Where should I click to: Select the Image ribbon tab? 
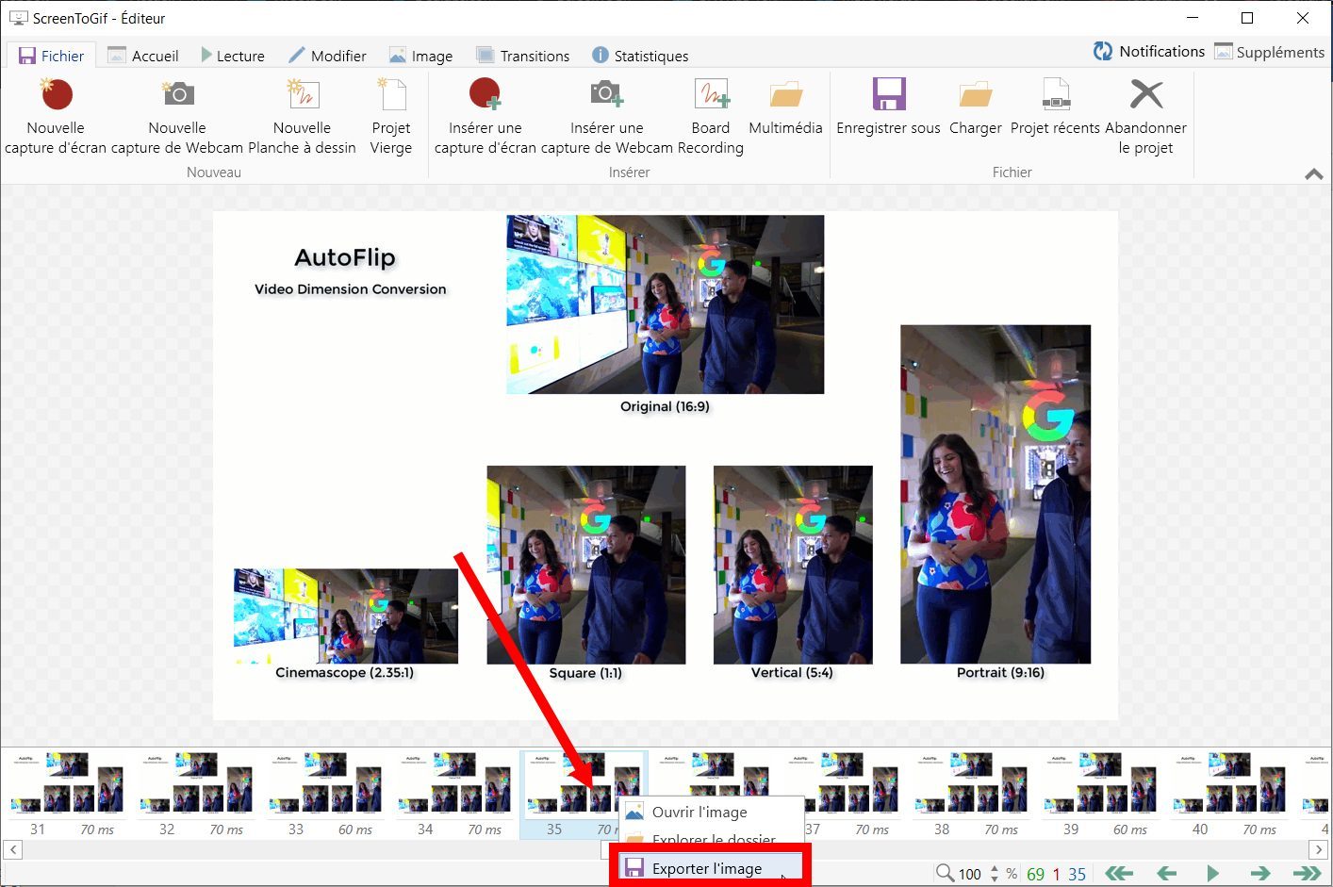[x=421, y=56]
